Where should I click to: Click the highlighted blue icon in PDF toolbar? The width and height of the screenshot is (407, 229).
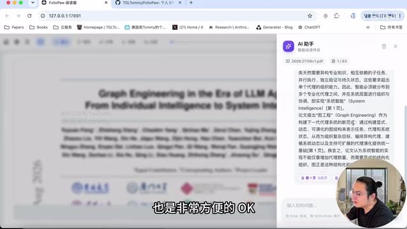pos(41,42)
